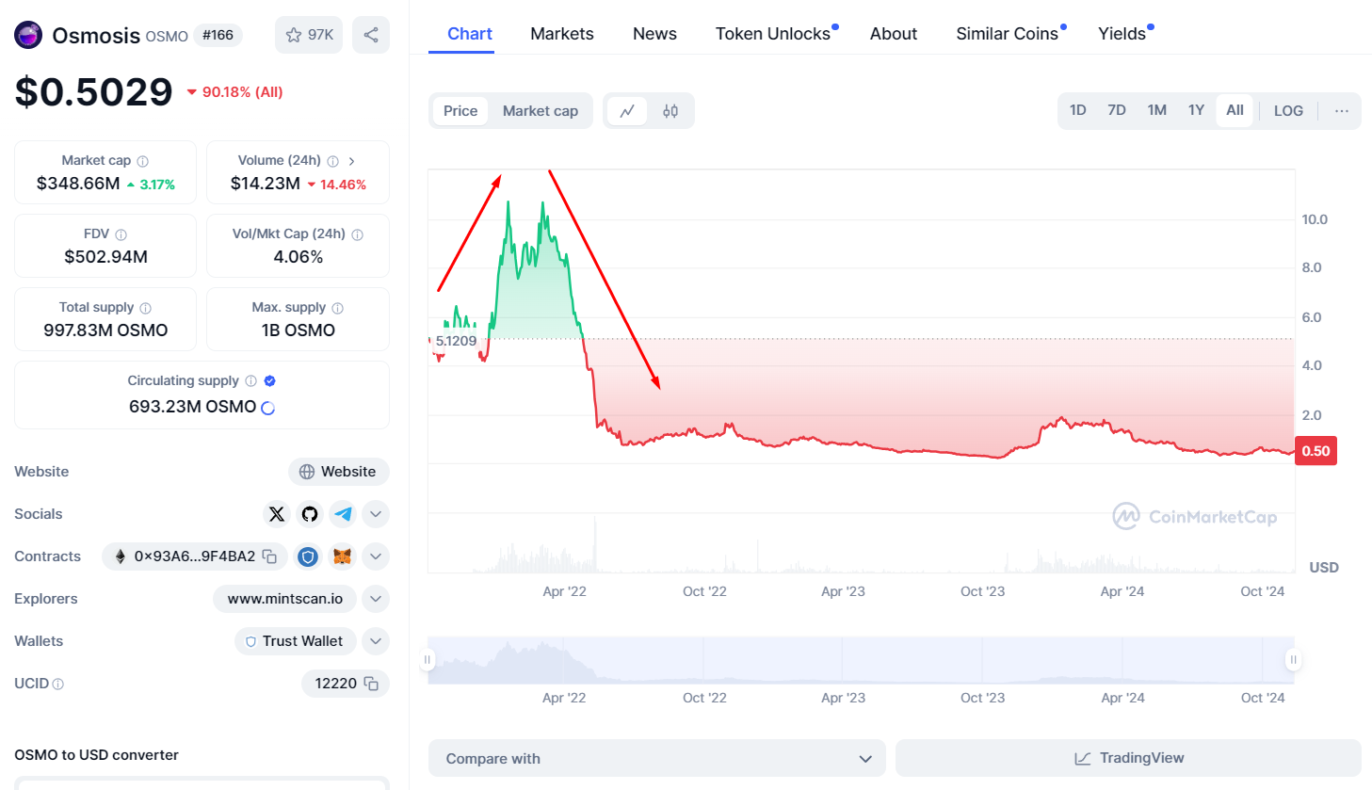Open the X (Twitter) social link
Viewport: 1372px width, 790px height.
277,514
